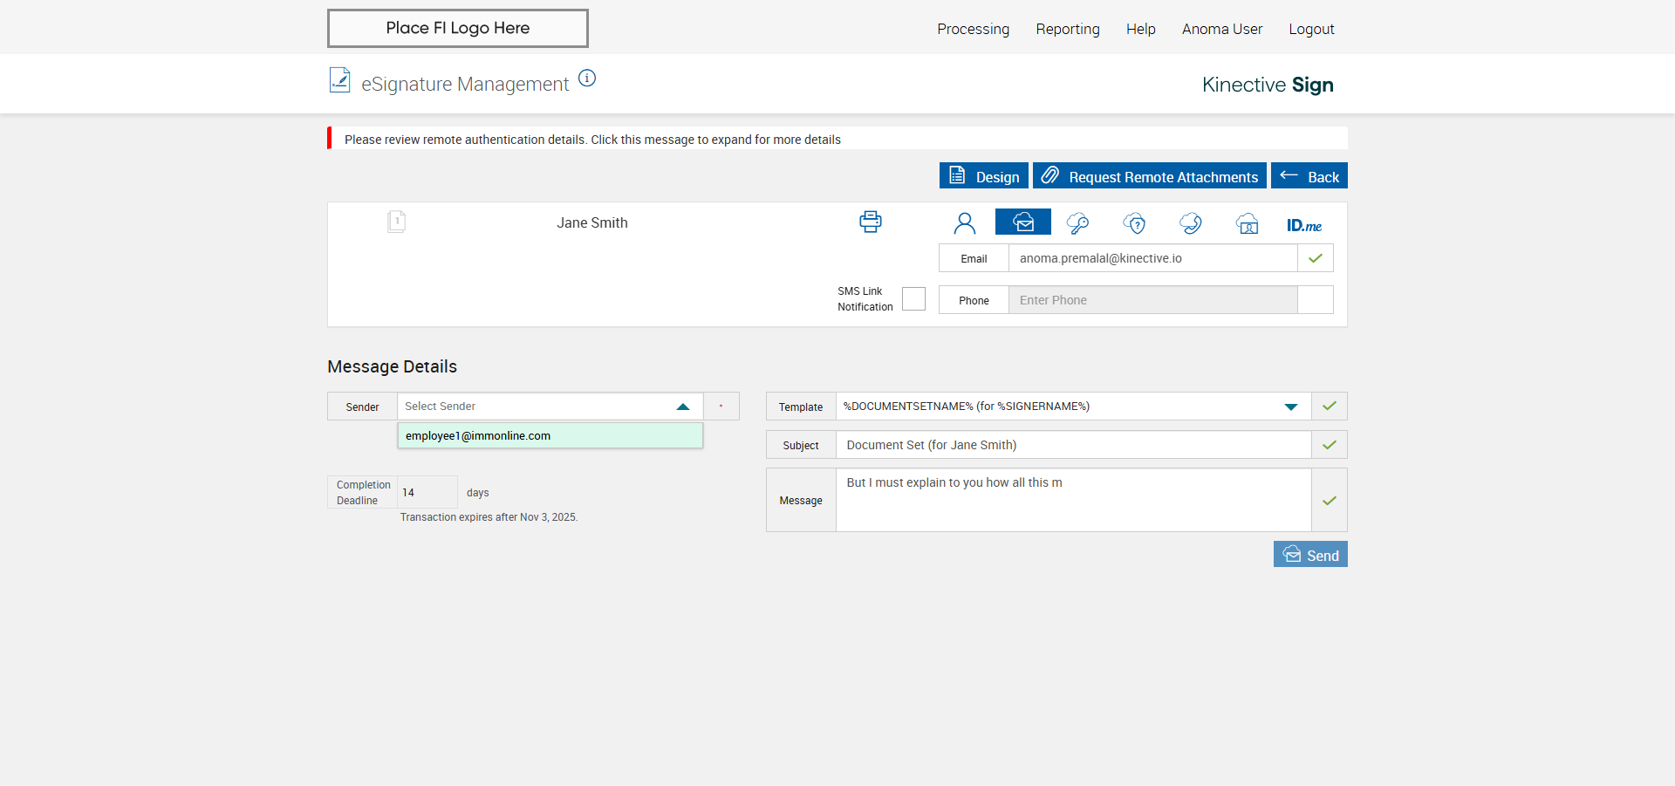Open the Processing menu
The image size is (1675, 786).
[973, 29]
